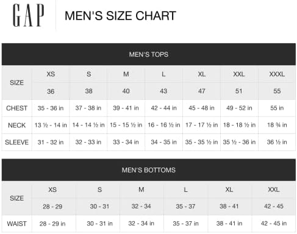Click the CHEST row label
This screenshot has width=297, height=234.
[x=16, y=108]
